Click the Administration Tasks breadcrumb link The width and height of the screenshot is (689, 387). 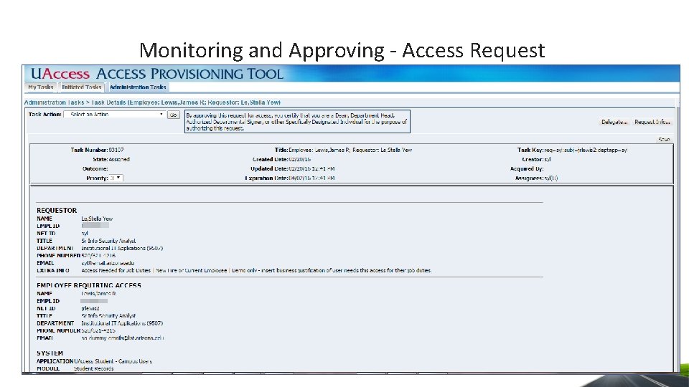[x=54, y=102]
